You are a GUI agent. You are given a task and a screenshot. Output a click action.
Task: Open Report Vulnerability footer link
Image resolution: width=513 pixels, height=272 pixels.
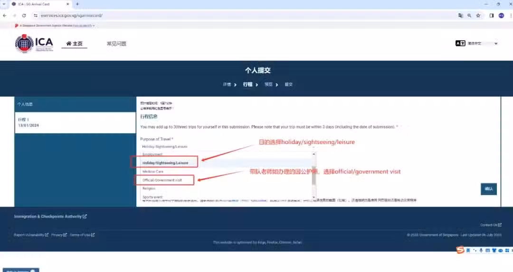point(31,235)
